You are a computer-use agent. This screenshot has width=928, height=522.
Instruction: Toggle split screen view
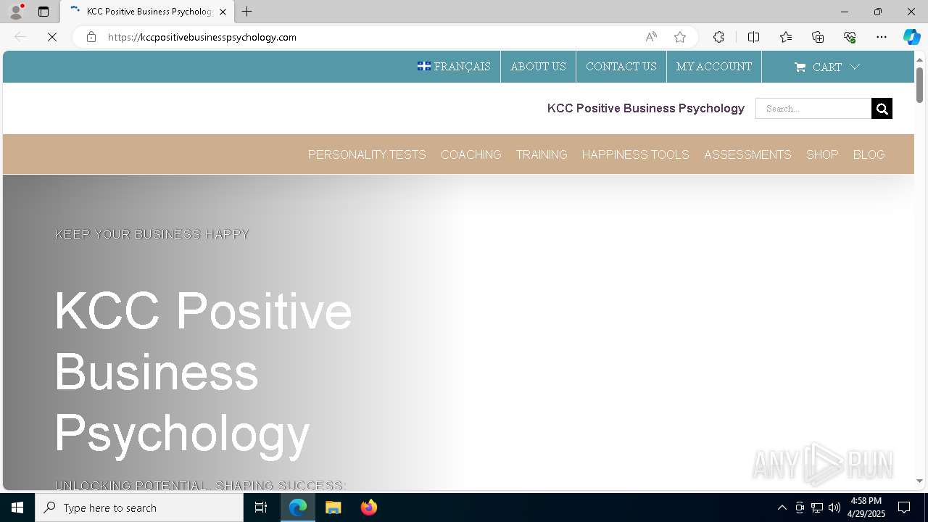coord(753,37)
